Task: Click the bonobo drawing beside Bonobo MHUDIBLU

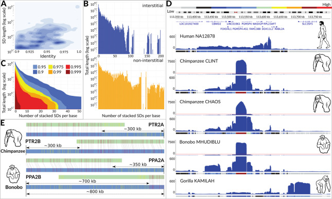Action: (x=323, y=145)
